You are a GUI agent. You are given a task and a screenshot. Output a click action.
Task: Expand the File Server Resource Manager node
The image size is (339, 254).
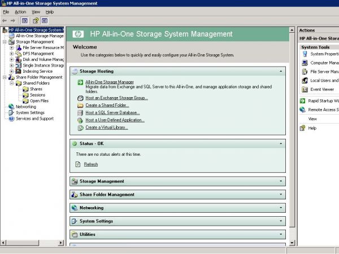(11, 47)
